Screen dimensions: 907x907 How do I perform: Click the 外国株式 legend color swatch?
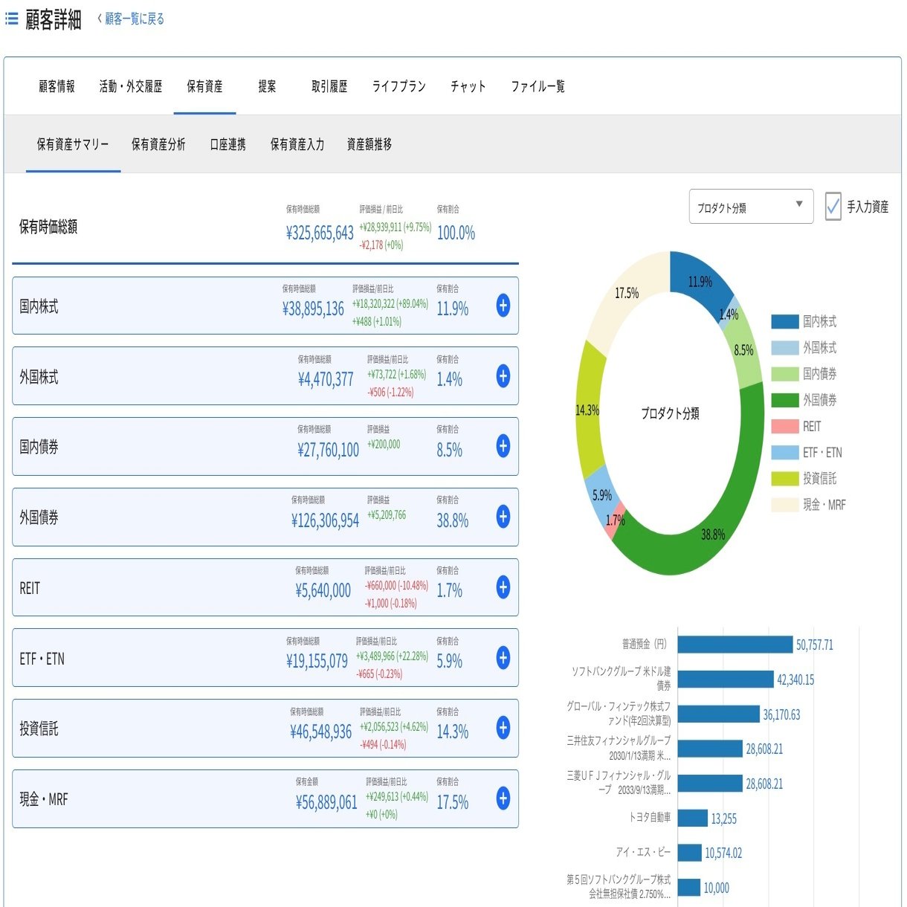click(x=784, y=348)
